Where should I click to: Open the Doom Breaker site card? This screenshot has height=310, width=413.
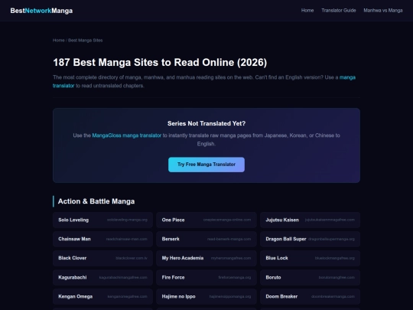[x=310, y=296]
